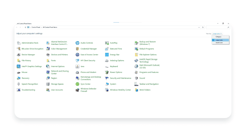The image size is (246, 140).
Task: Open the Administrative Tools icon
Action: (x=19, y=43)
